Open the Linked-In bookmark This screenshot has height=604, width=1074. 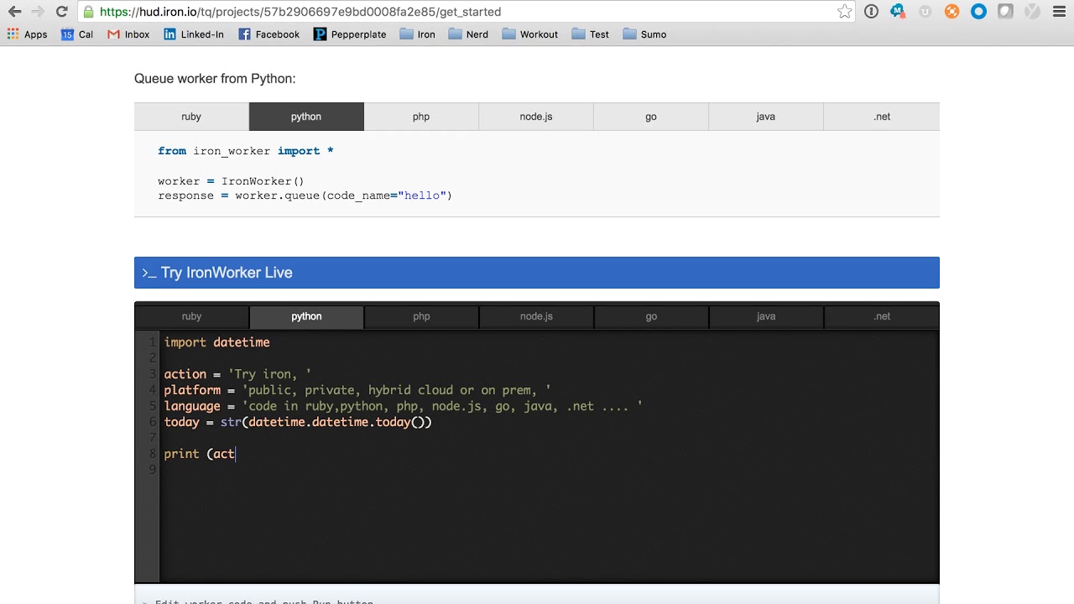tap(194, 34)
